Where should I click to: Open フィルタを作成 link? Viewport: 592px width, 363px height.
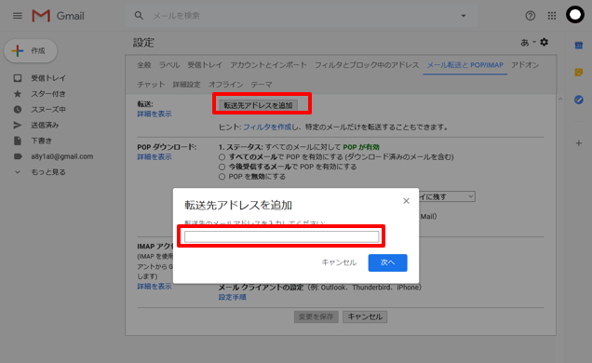point(267,128)
